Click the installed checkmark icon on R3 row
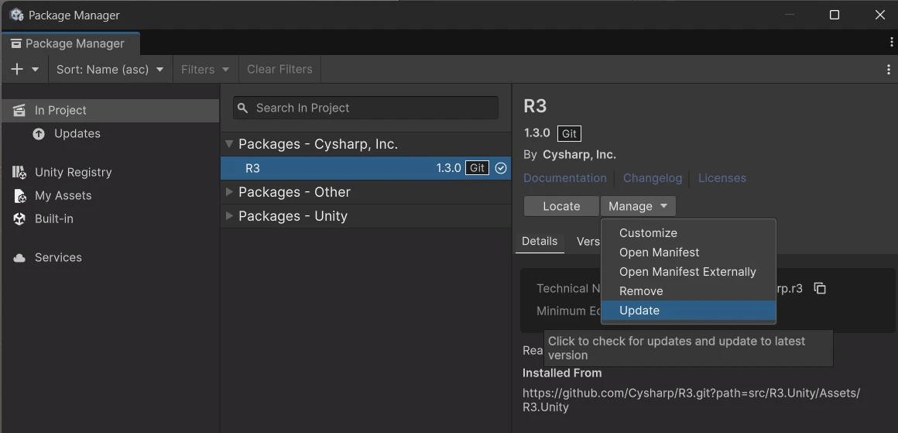Image resolution: width=898 pixels, height=433 pixels. 501,168
